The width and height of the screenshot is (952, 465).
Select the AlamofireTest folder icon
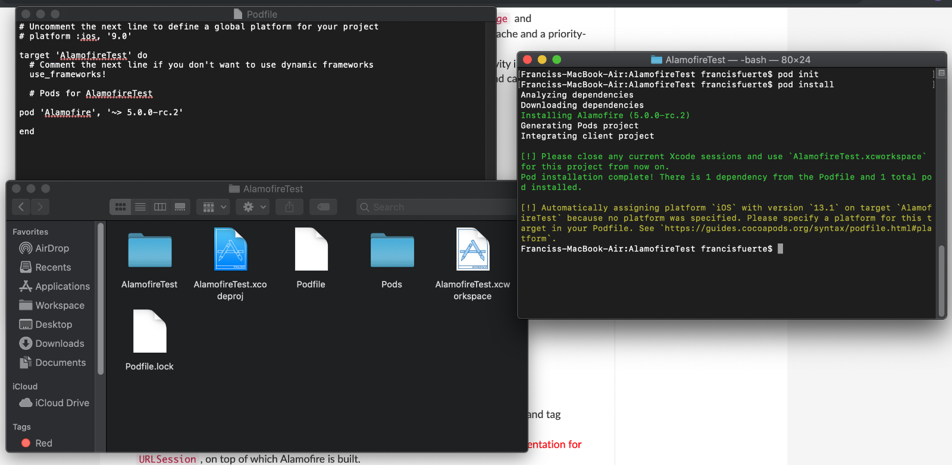(149, 250)
